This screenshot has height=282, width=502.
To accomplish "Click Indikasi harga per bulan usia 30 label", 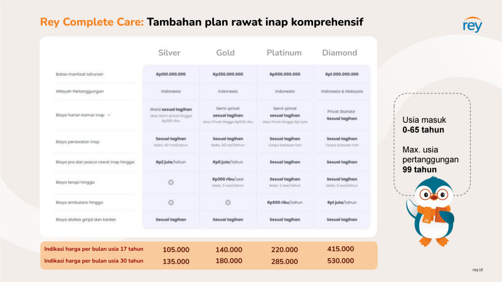I will [93, 261].
